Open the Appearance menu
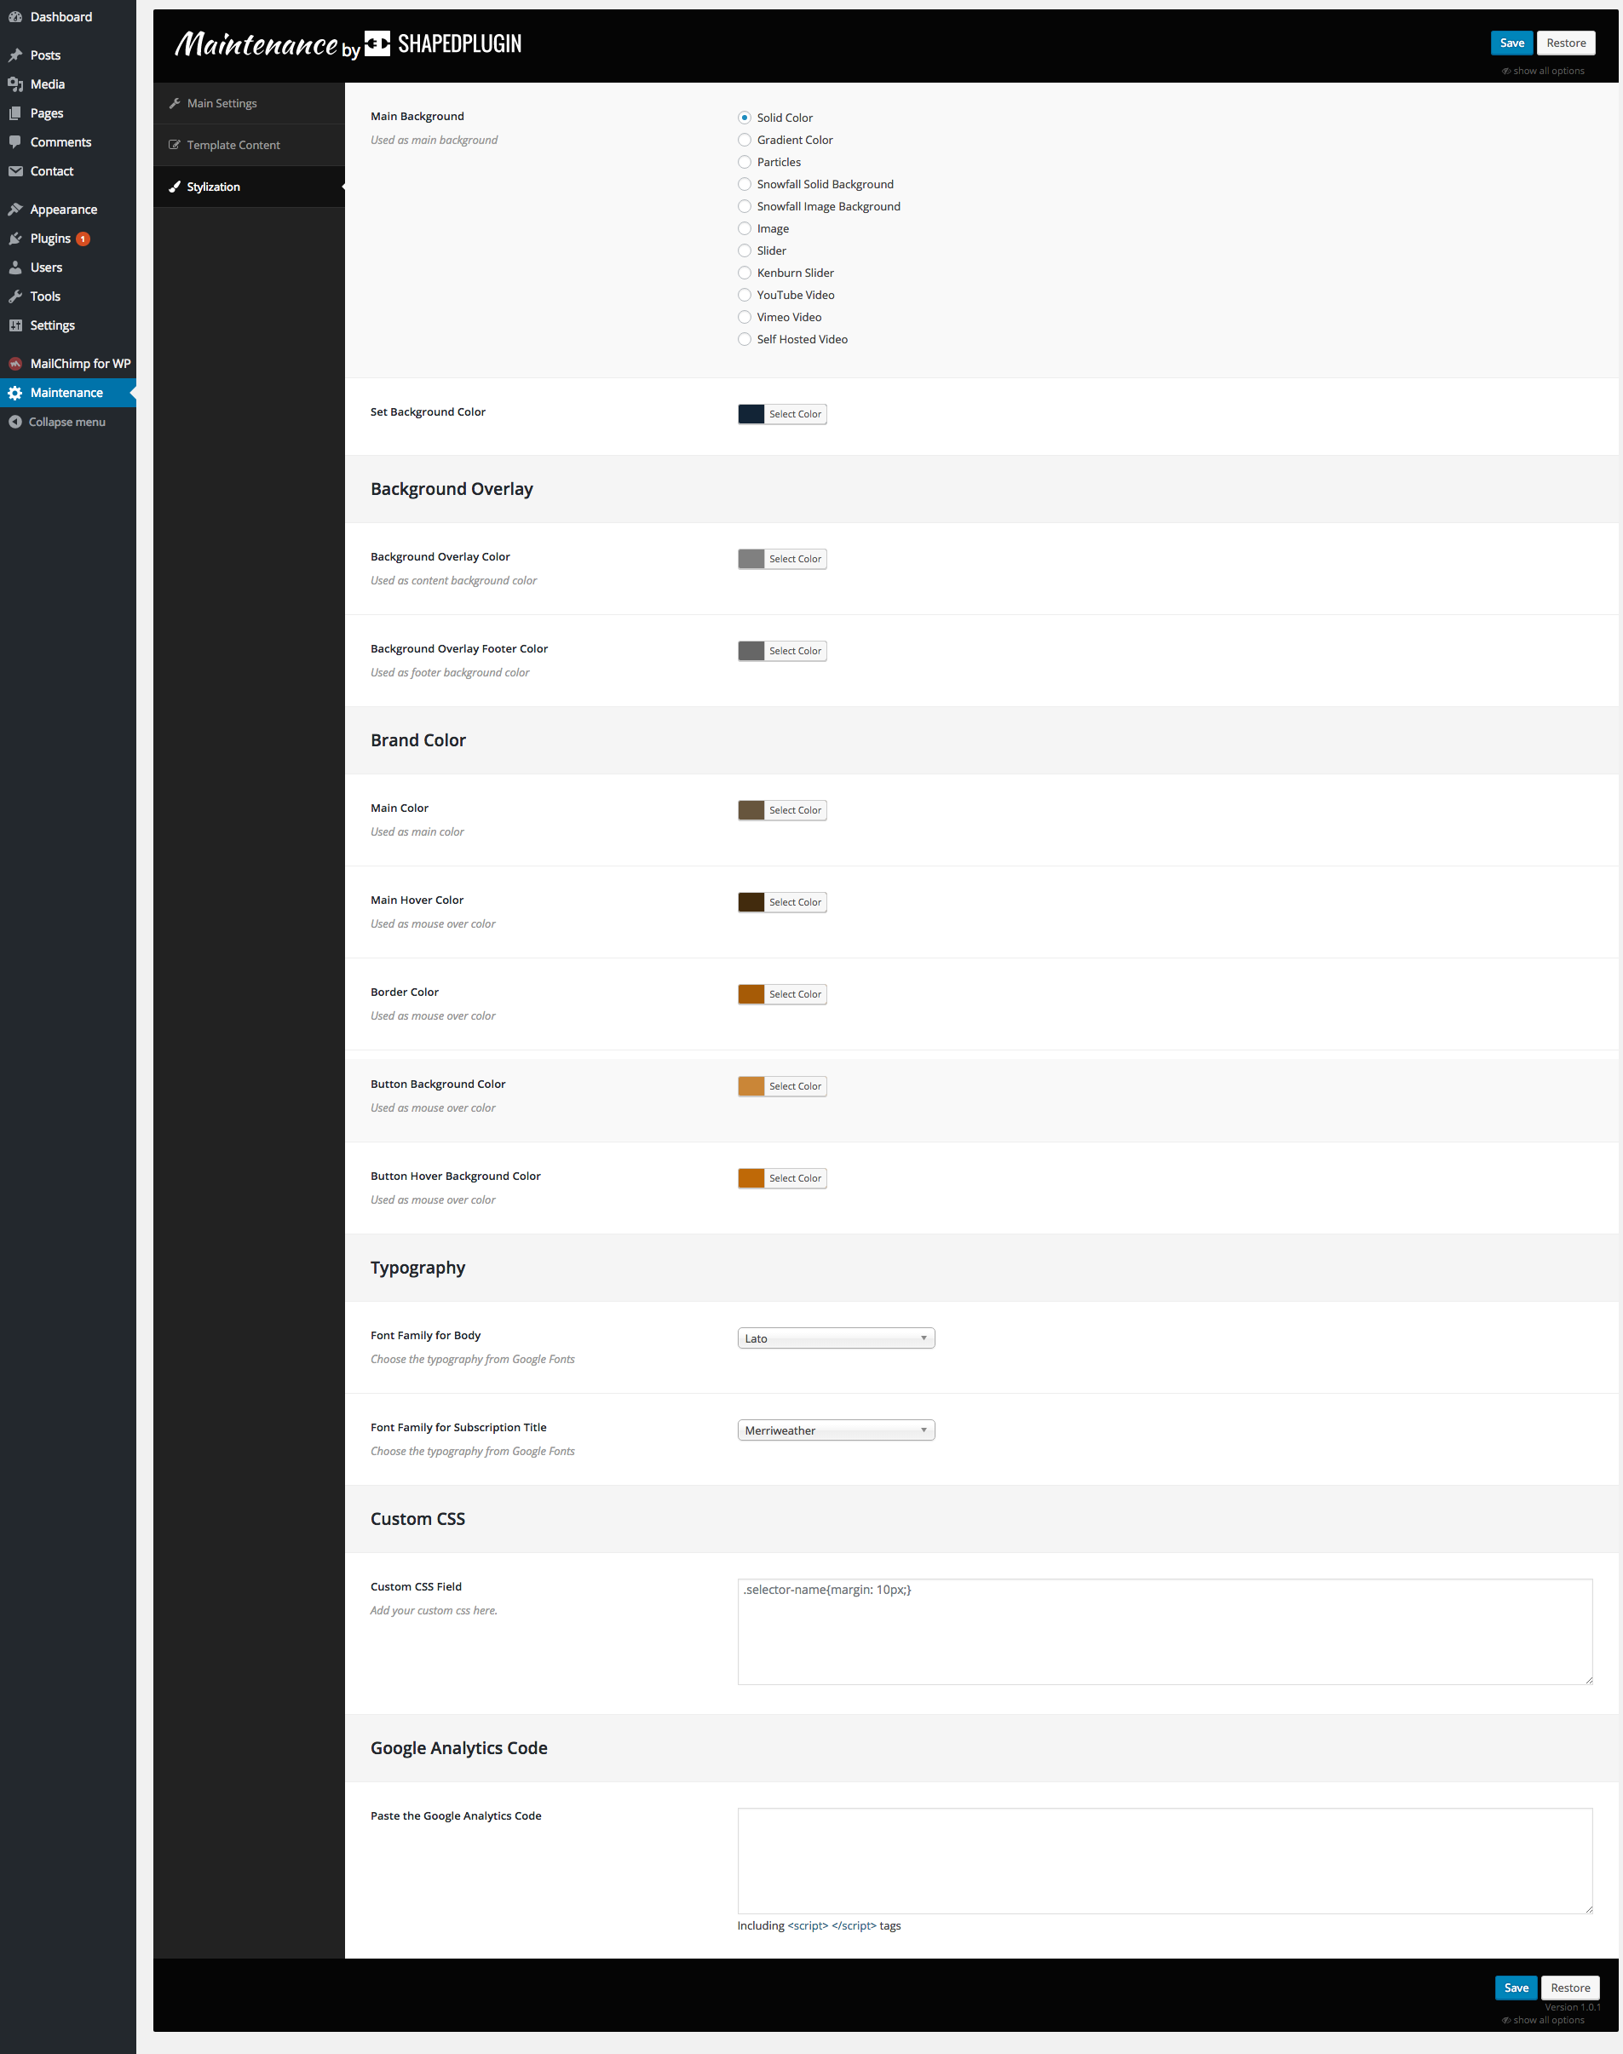The width and height of the screenshot is (1623, 2054). click(68, 209)
